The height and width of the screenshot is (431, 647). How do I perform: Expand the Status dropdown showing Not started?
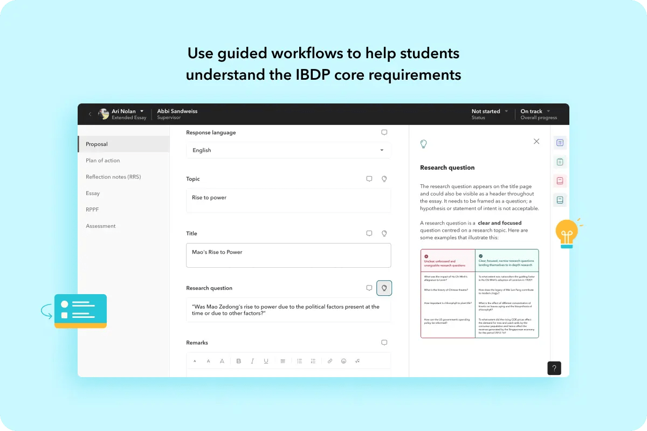488,111
